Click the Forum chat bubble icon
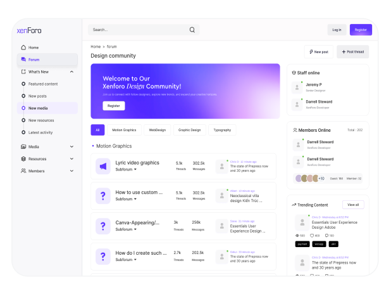This screenshot has height=294, width=391. pyautogui.click(x=23, y=60)
